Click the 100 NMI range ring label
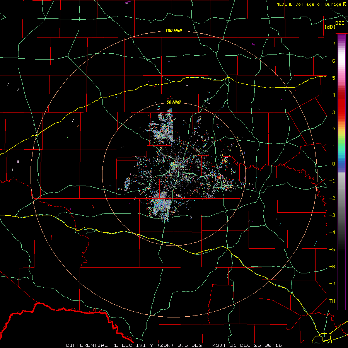This screenshot has height=348, width=348. 174,31
